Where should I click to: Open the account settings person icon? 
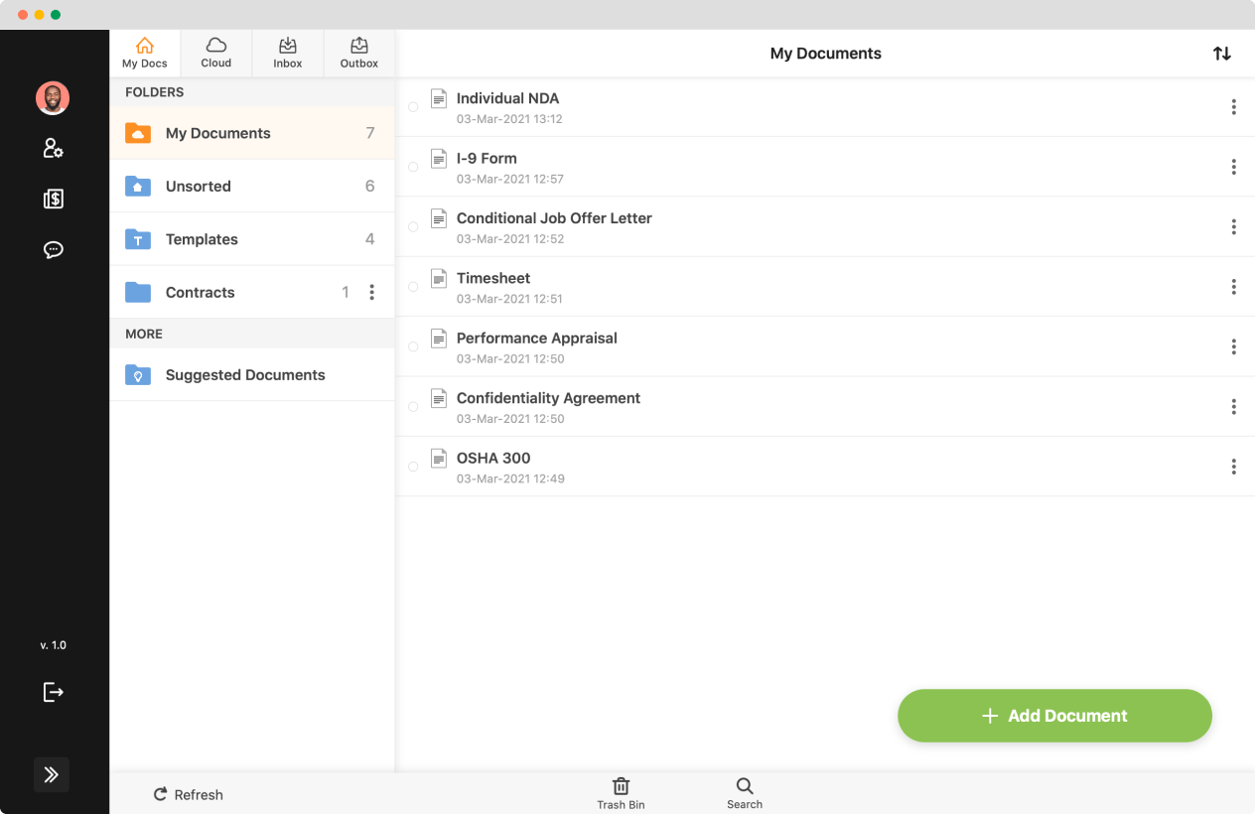[53, 148]
